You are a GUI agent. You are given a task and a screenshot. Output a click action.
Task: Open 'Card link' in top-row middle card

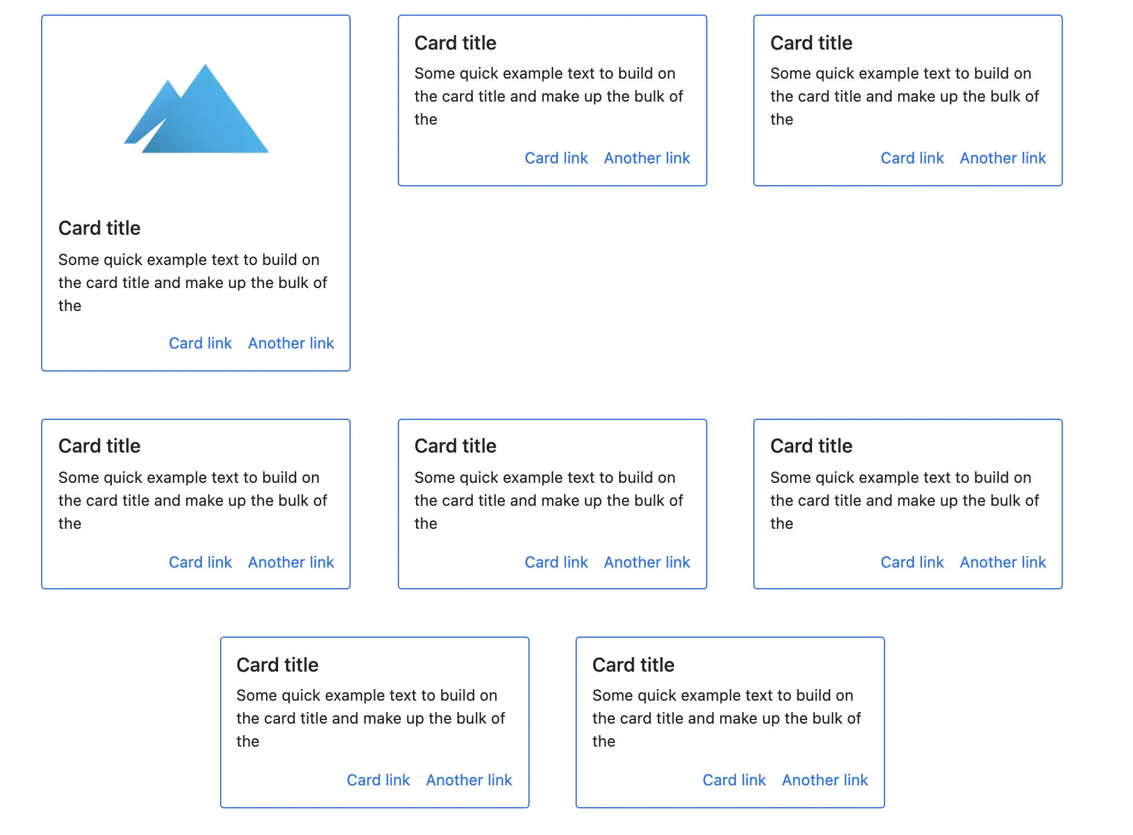[556, 158]
